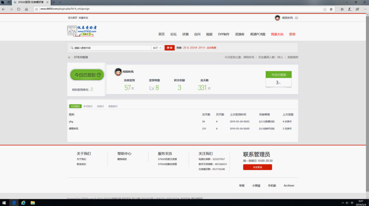The height and width of the screenshot is (206, 369).
Task: Open DIY制作 in the navigation bar
Action: [224, 34]
